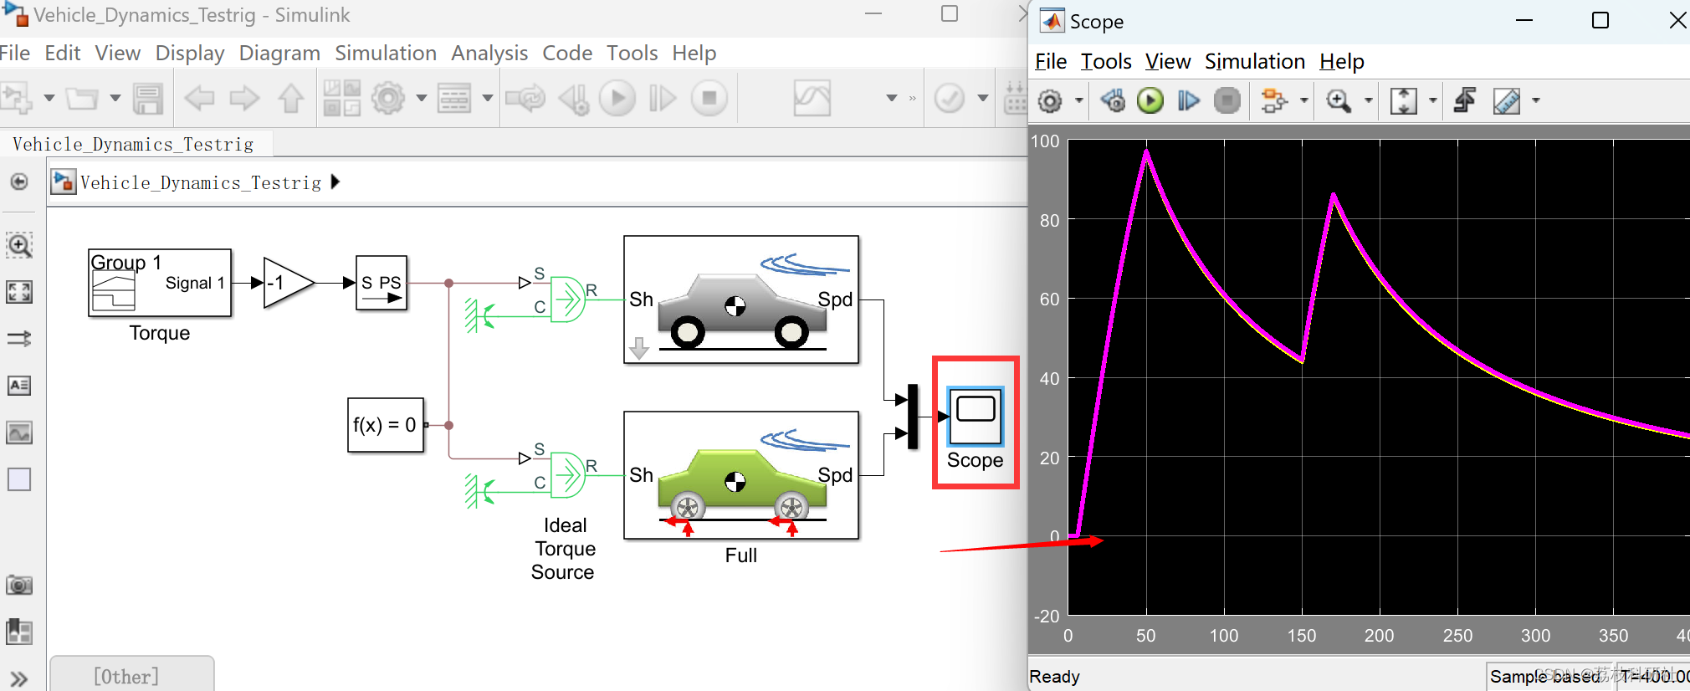1690x691 pixels.
Task: Select the Zoom tool in side palette
Action: pyautogui.click(x=19, y=245)
